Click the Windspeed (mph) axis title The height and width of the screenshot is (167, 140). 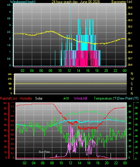[x=23, y=2]
